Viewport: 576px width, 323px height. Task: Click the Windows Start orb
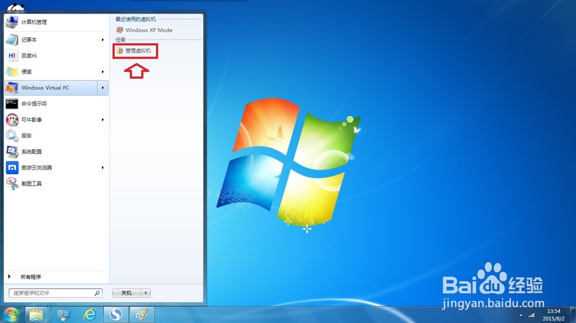(11, 314)
